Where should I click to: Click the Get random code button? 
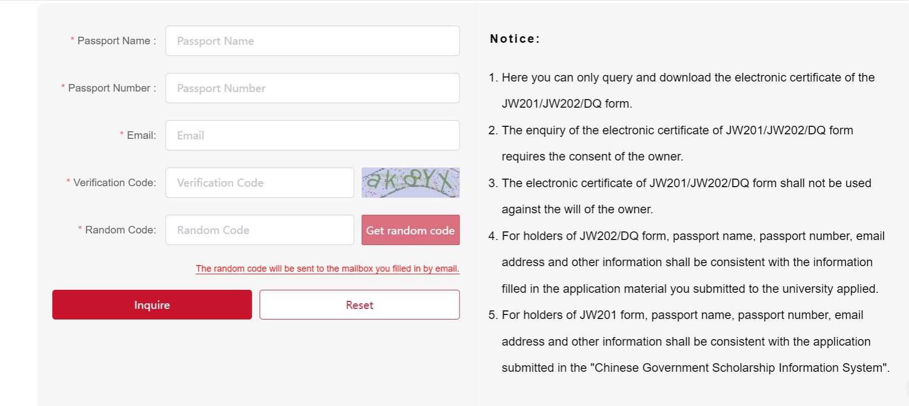coord(411,230)
